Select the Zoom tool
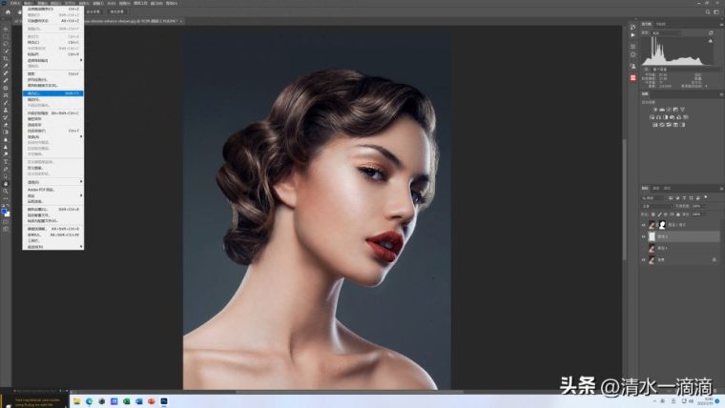 [6, 191]
